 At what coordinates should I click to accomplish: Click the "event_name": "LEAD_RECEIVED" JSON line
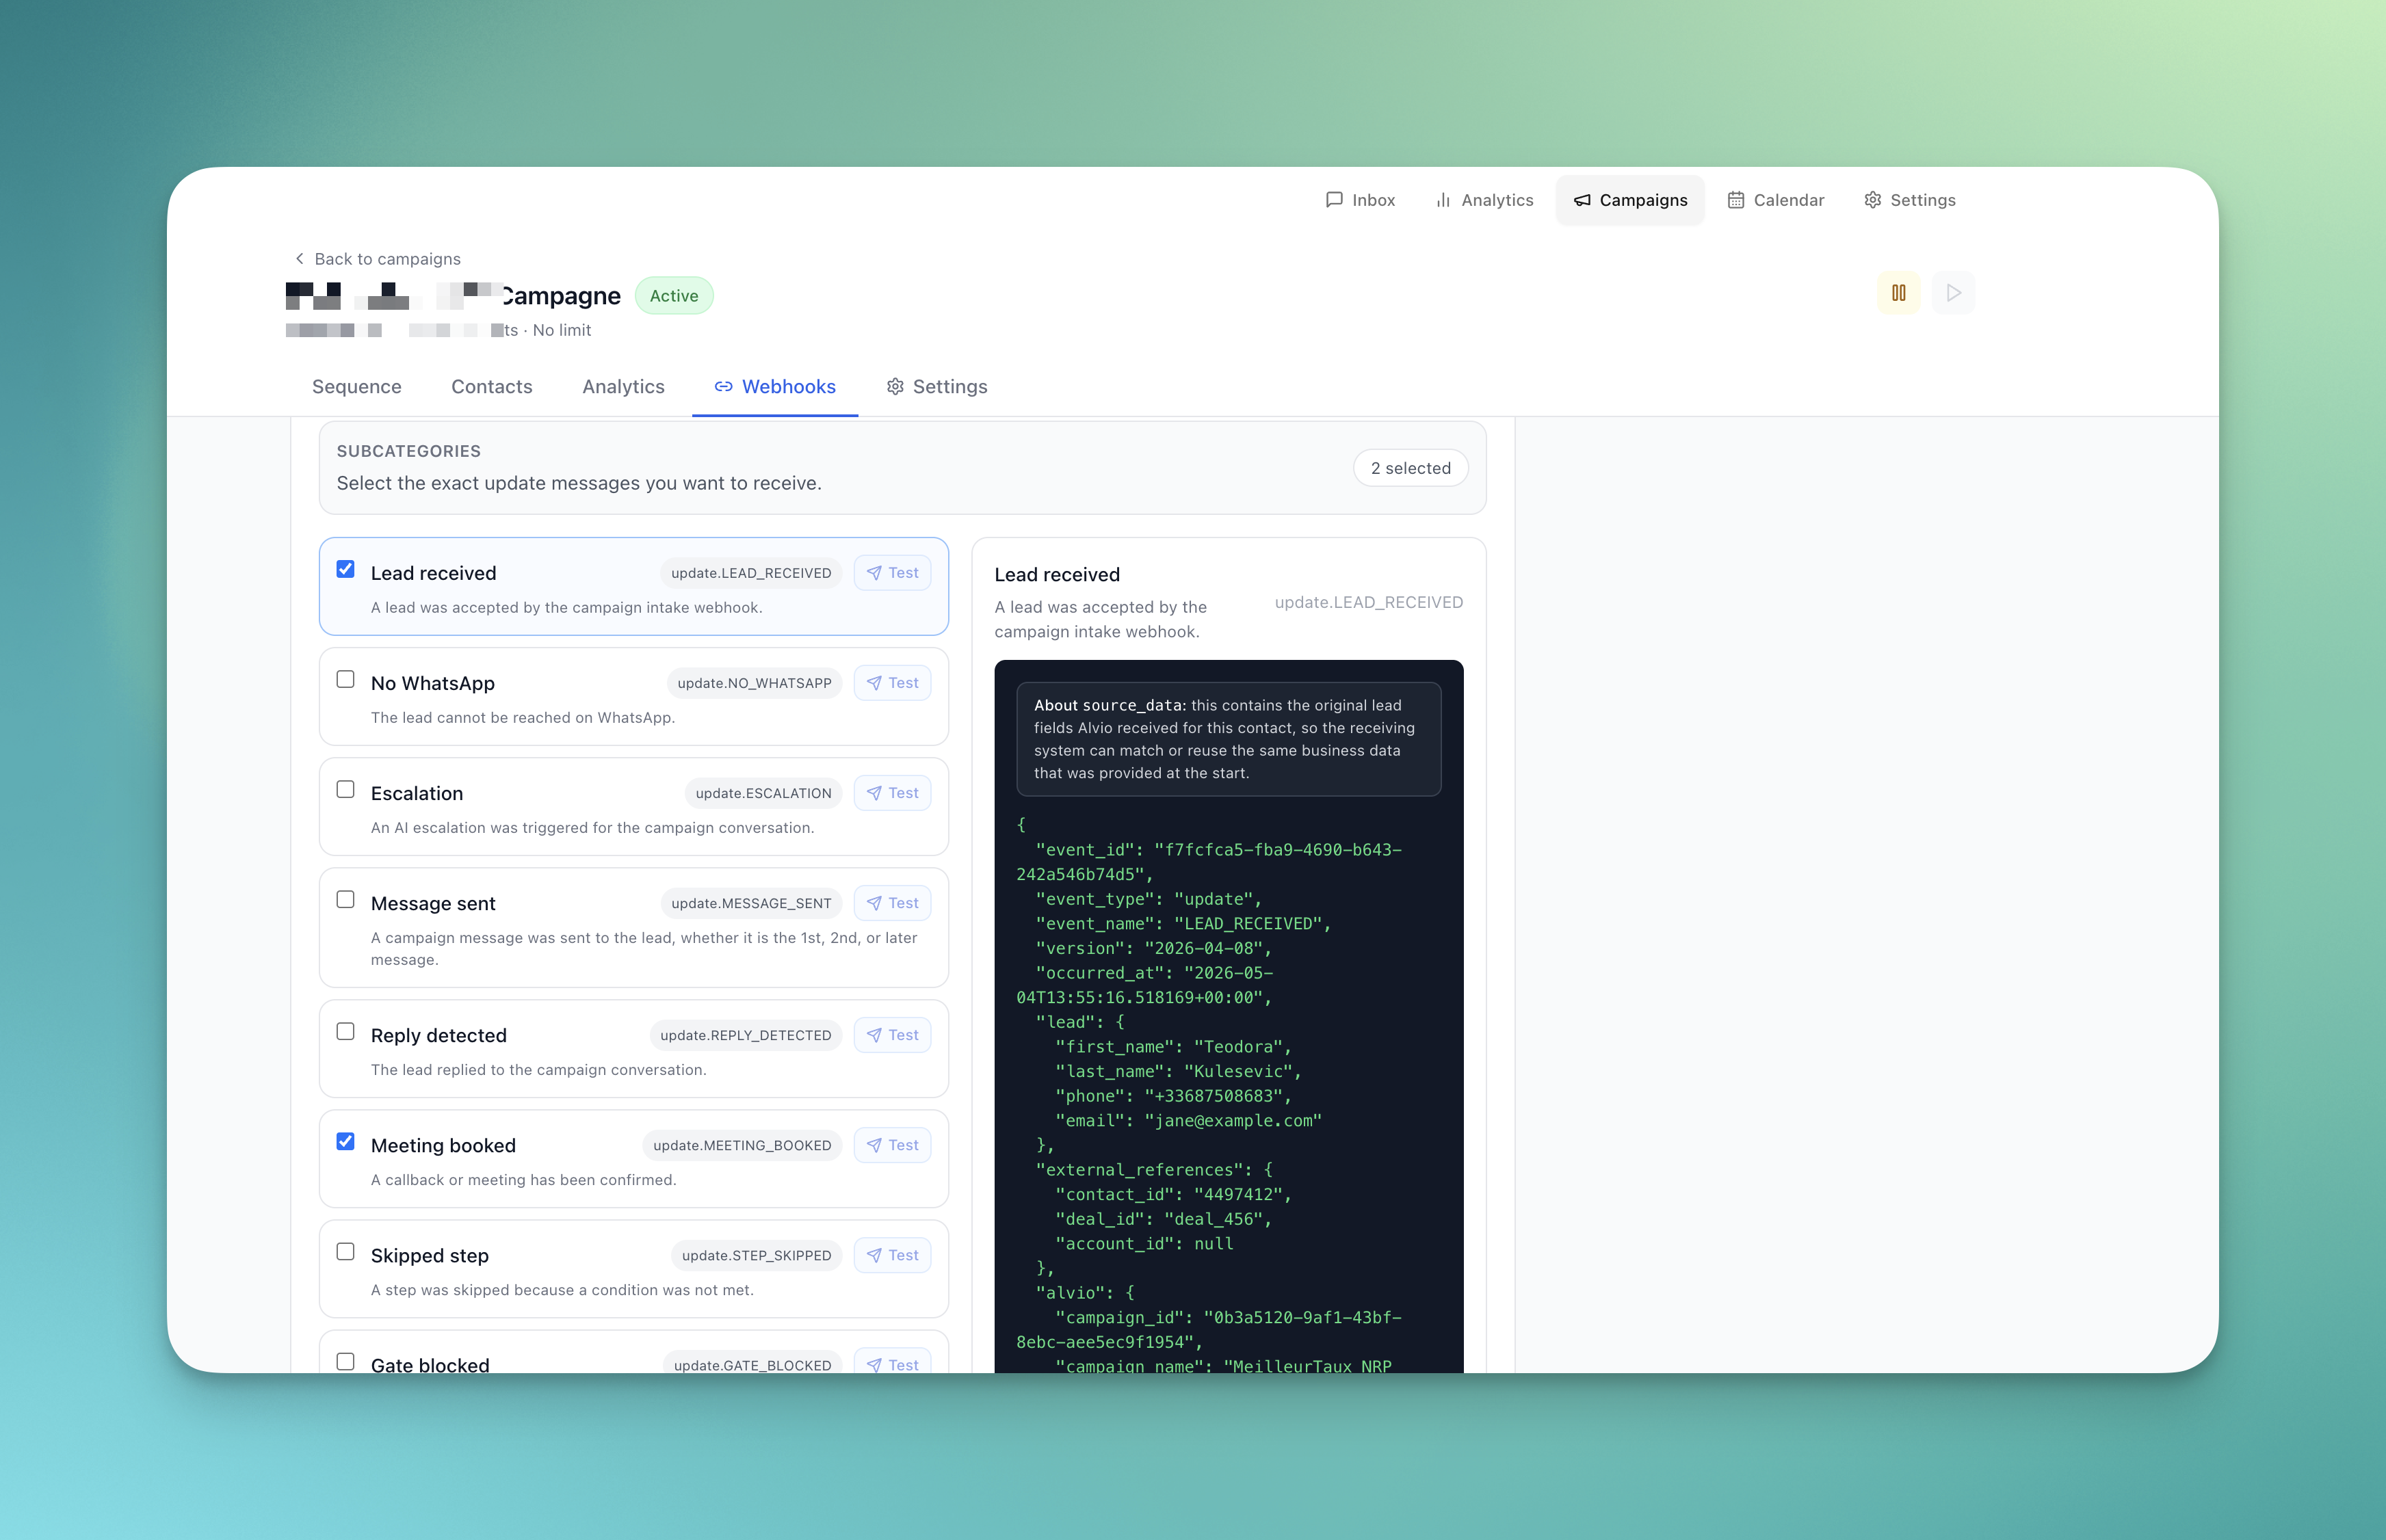(1183, 924)
